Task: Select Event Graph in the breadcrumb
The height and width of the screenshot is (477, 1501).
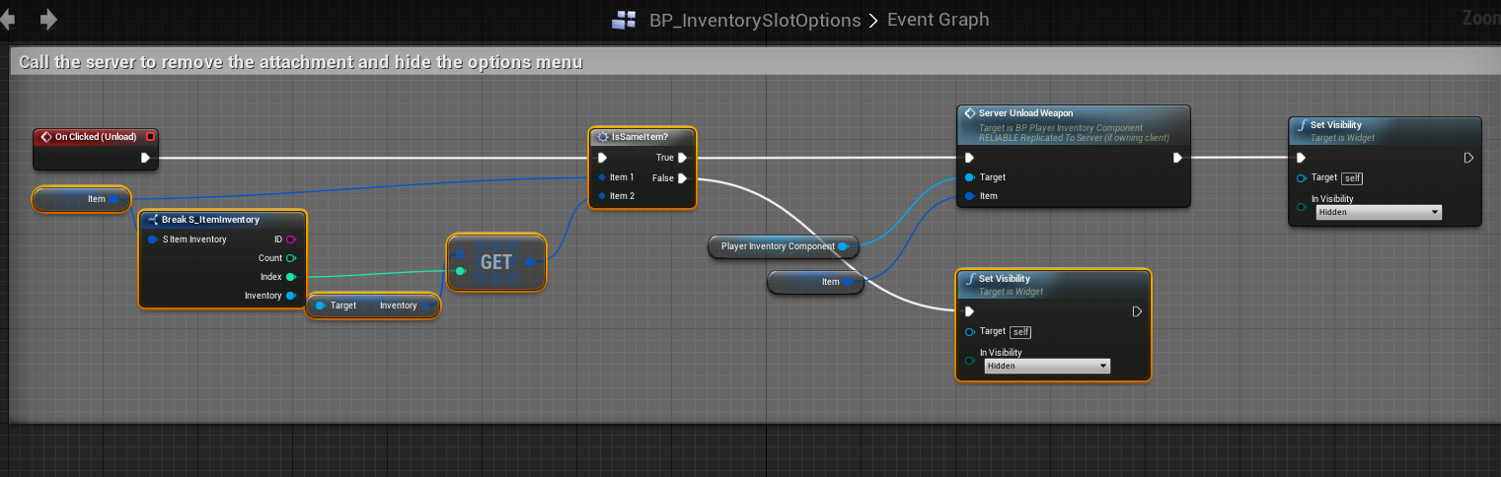Action: click(x=937, y=21)
